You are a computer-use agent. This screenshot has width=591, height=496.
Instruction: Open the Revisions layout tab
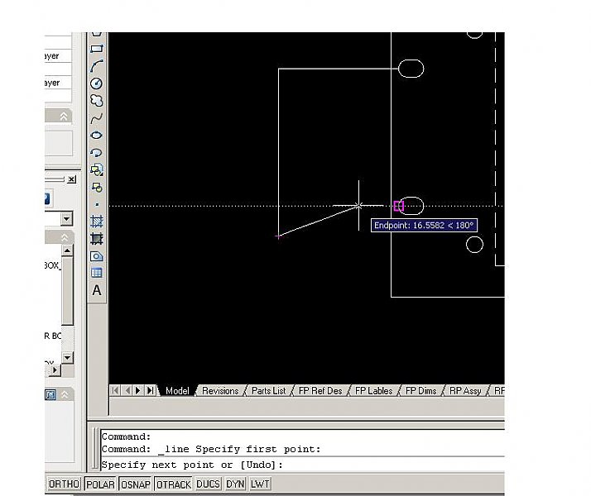[220, 391]
